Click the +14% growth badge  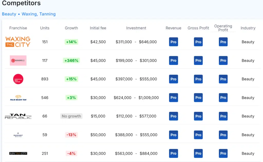point(71,42)
